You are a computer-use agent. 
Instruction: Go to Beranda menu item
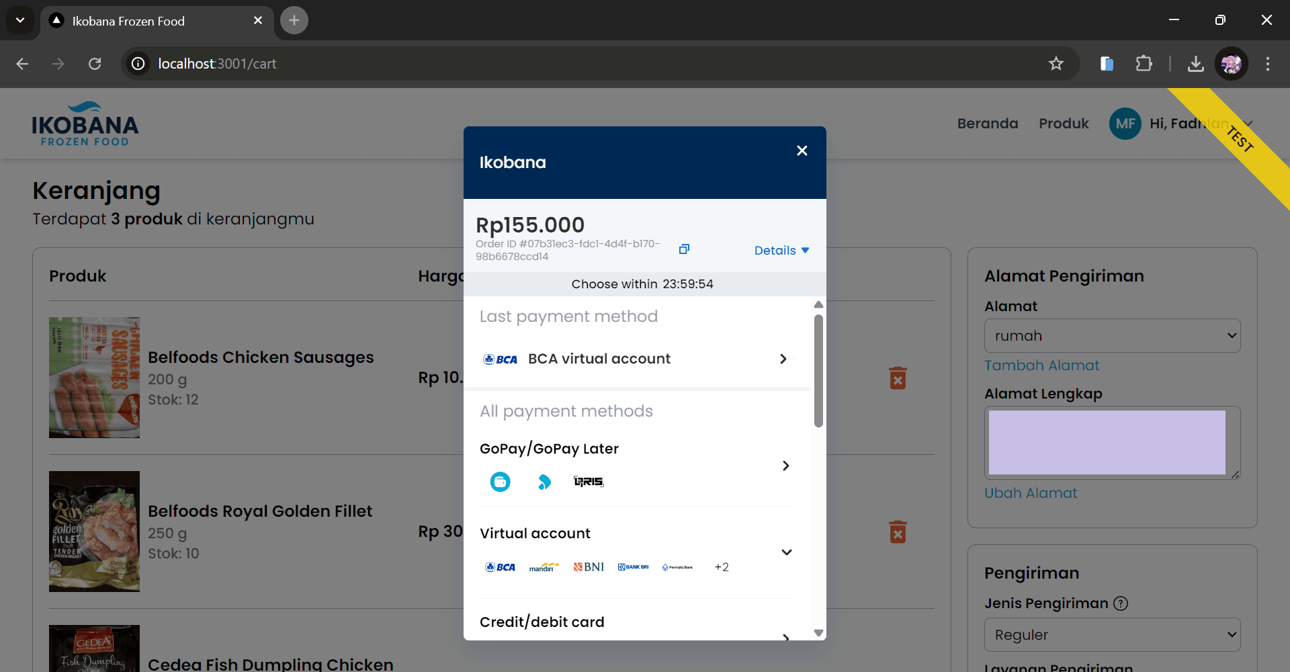pos(987,124)
